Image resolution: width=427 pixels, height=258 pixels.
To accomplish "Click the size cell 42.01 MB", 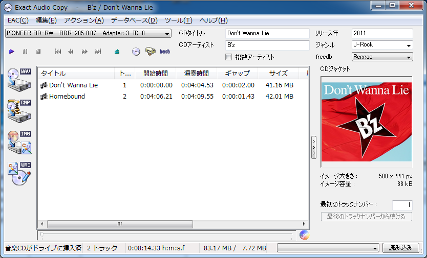I will pyautogui.click(x=280, y=97).
